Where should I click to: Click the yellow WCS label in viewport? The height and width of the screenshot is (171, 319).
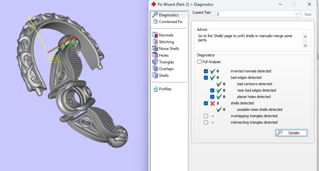pos(54,59)
